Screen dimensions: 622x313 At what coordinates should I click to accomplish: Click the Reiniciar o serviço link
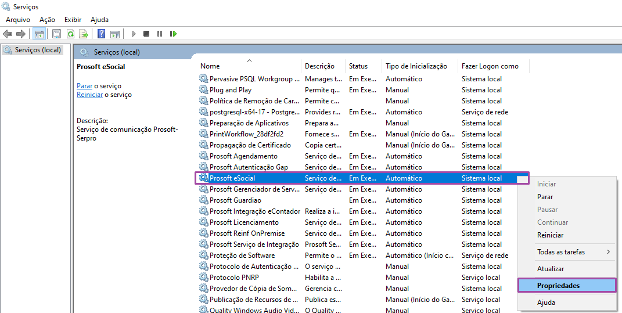[x=89, y=95]
